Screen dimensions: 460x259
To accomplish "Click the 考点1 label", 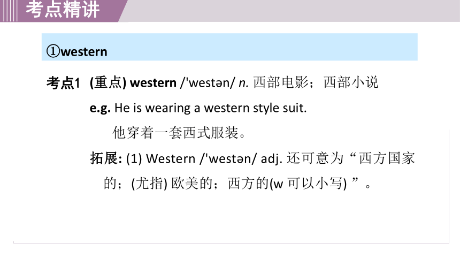I will coord(63,83).
